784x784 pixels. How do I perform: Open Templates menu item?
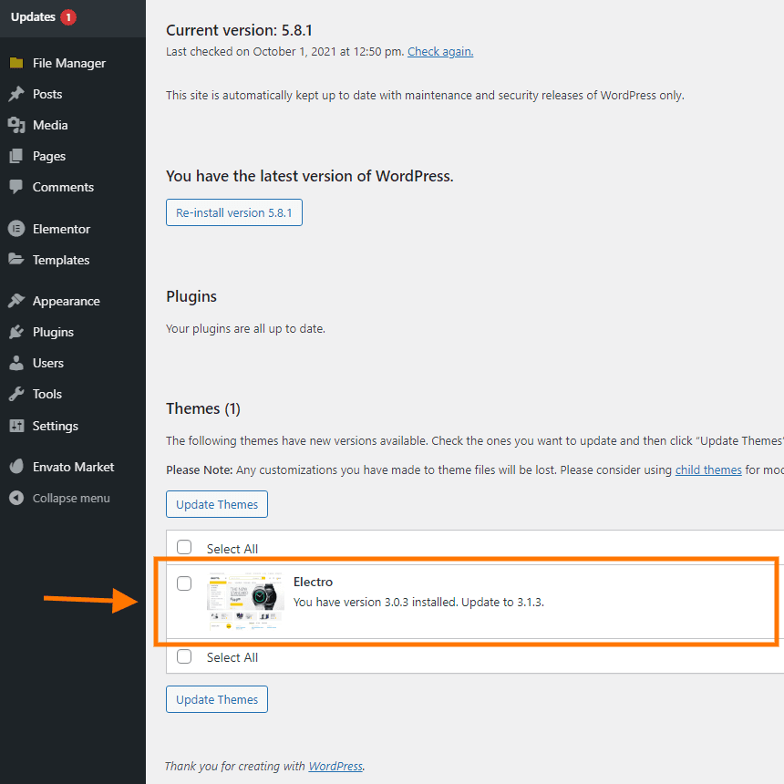pos(61,260)
